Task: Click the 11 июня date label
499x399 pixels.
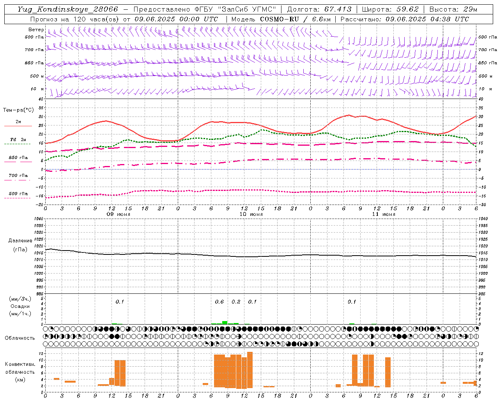Action: pyautogui.click(x=384, y=214)
